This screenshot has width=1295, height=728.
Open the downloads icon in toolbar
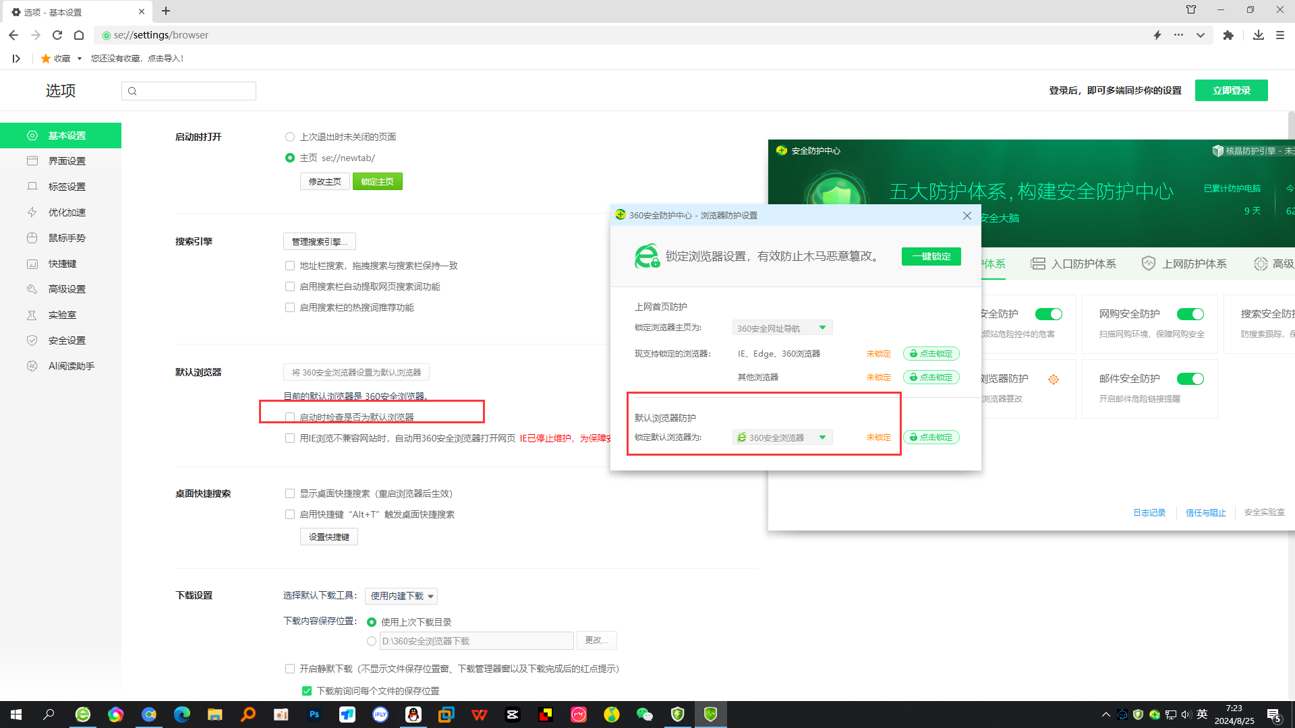pos(1259,35)
